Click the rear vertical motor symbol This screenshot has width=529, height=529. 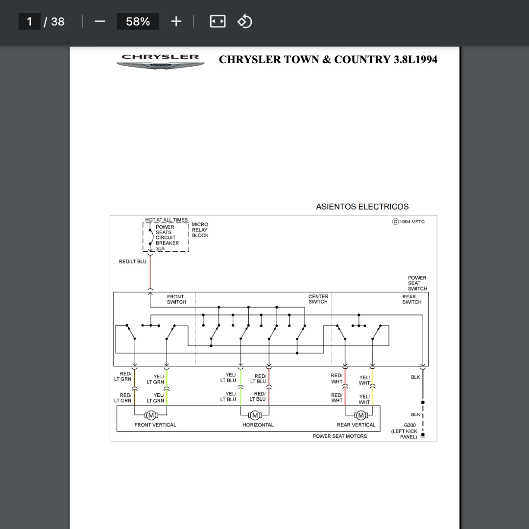(361, 415)
